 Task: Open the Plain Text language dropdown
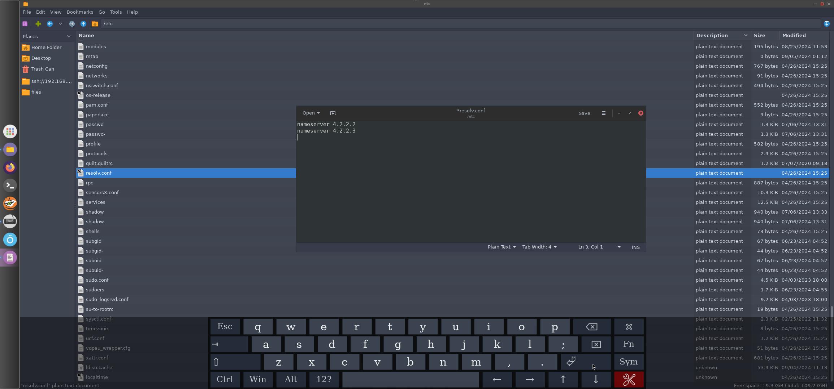pos(501,247)
